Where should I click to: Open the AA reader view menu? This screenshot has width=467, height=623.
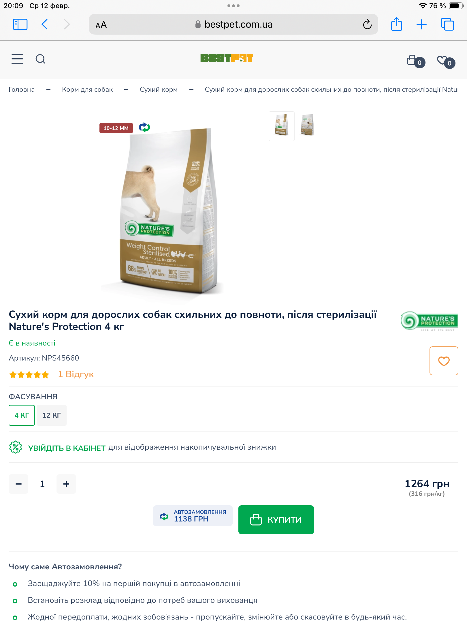101,25
